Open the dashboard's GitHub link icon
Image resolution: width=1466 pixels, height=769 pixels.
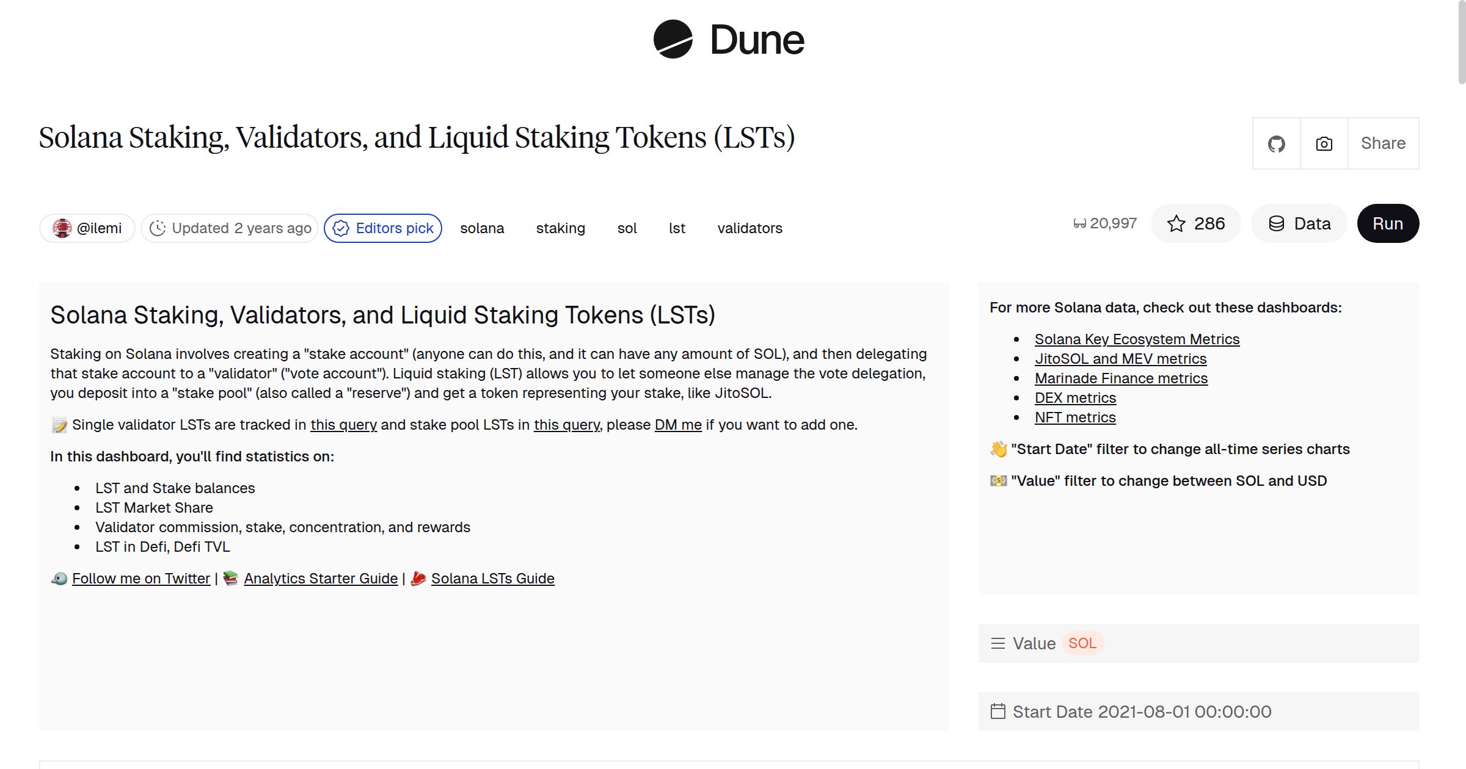tap(1277, 143)
